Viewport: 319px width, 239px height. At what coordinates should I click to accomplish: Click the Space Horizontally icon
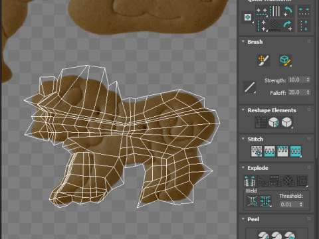(304, 11)
